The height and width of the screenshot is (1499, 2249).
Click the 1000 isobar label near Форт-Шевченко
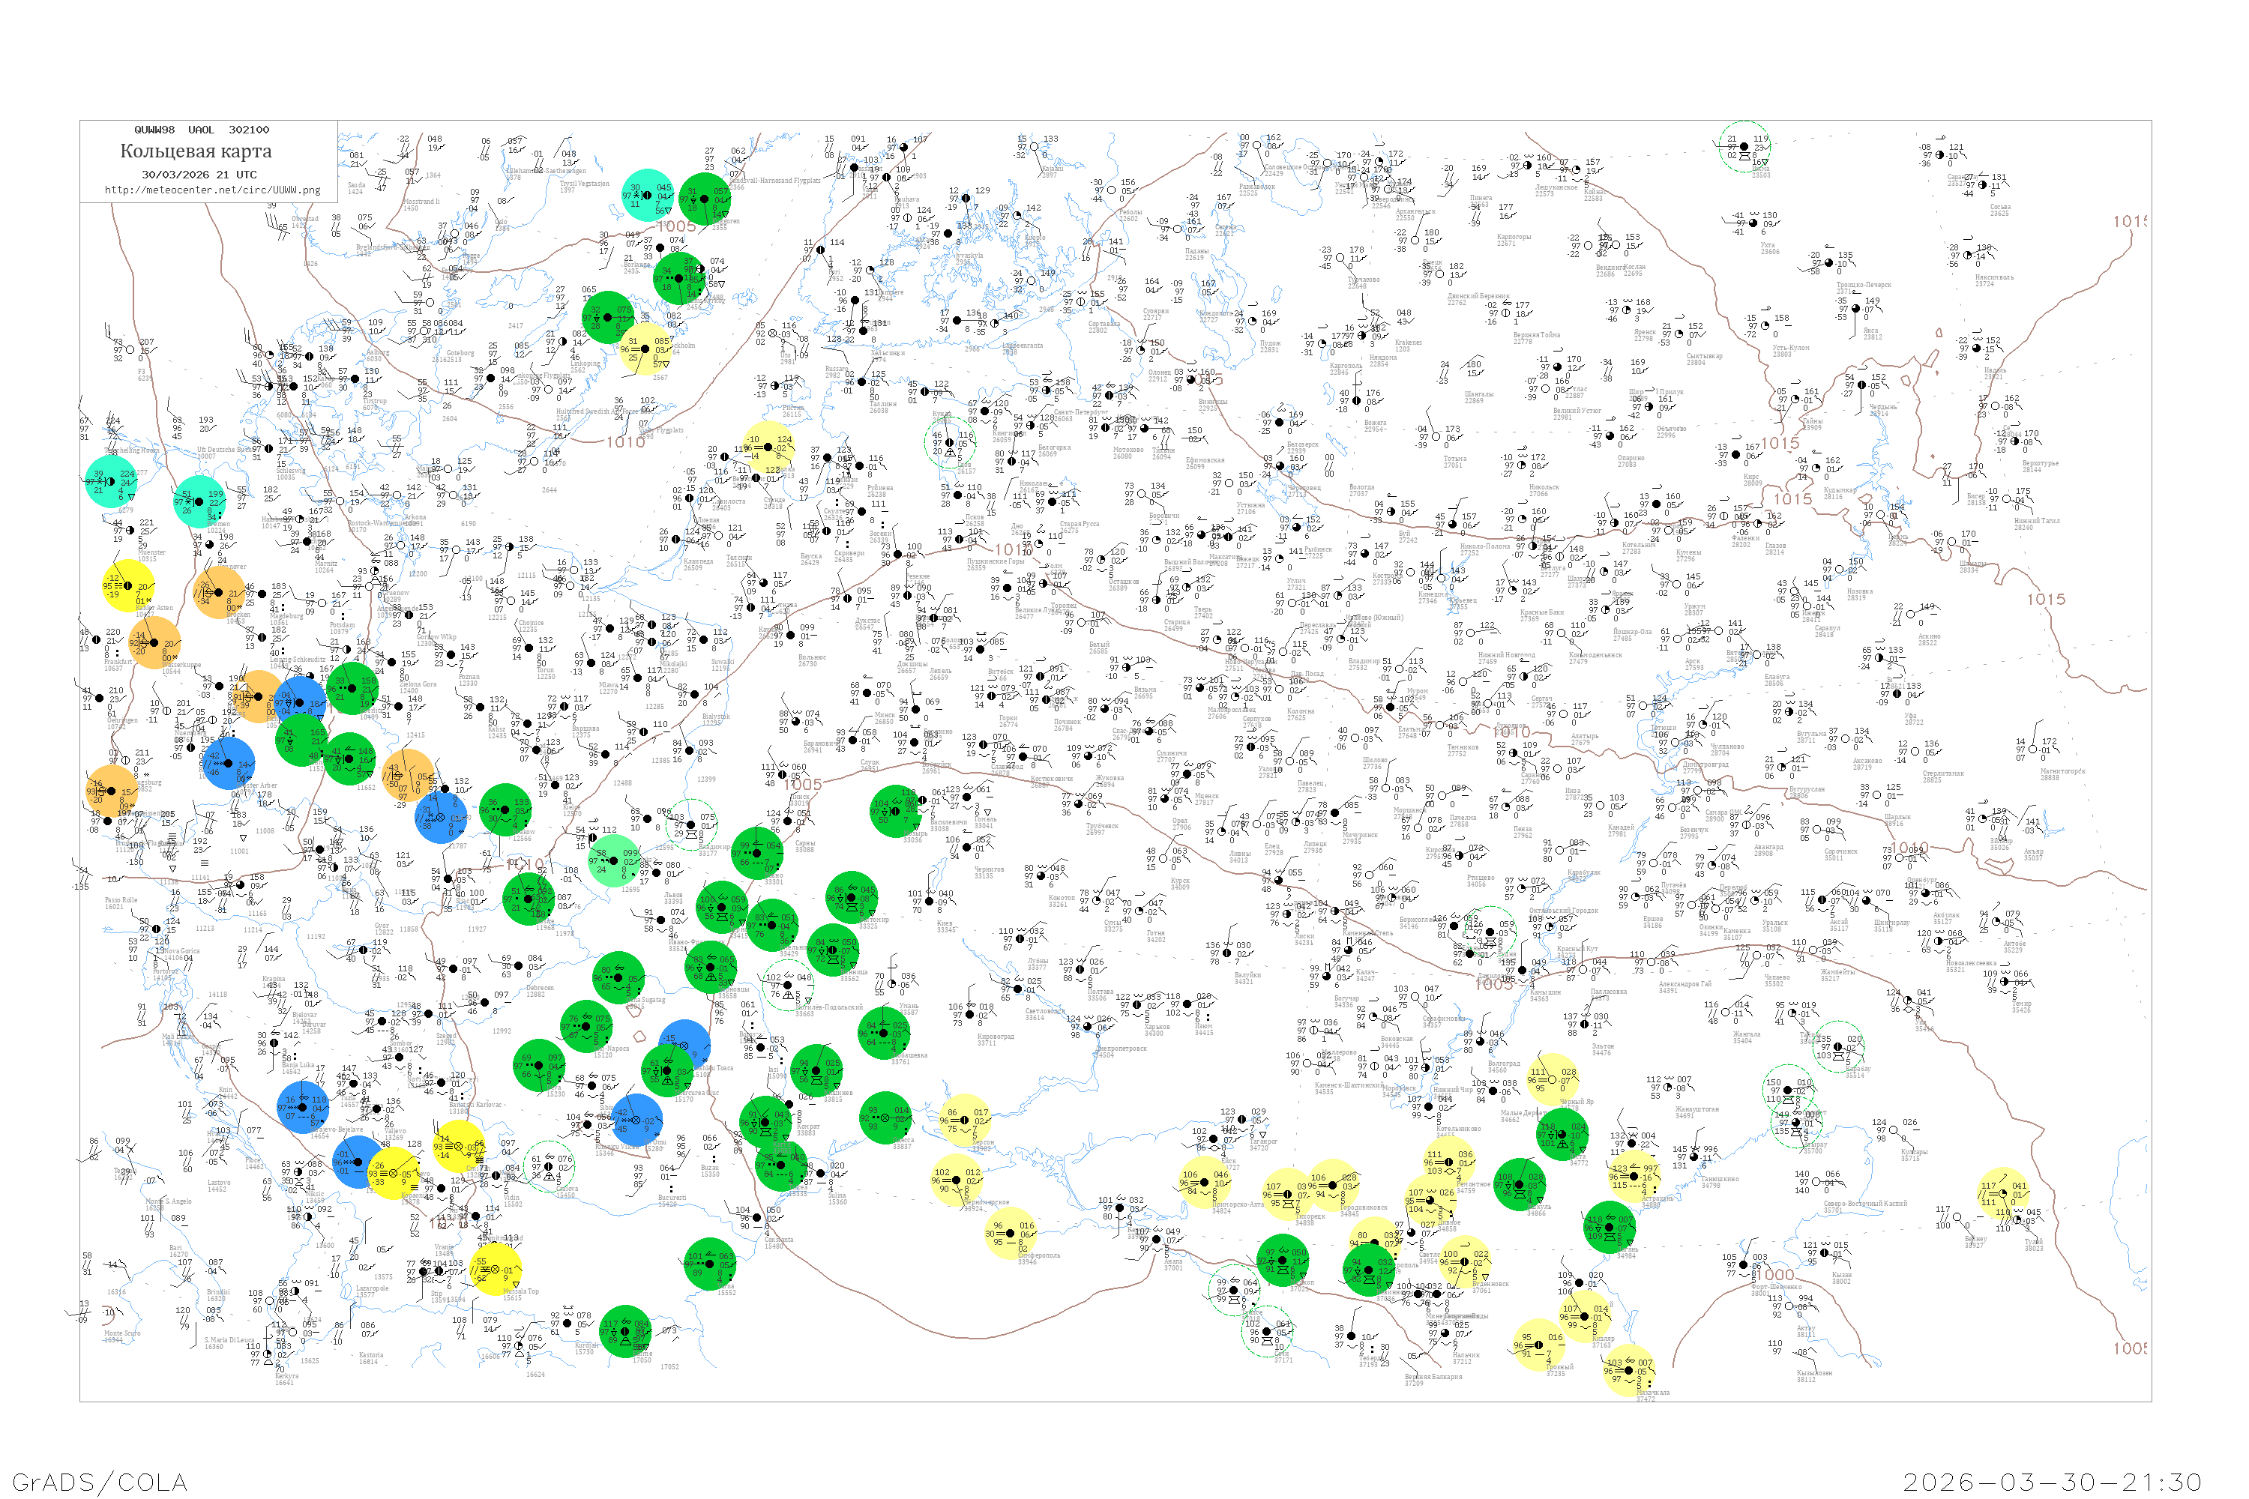[1774, 1274]
